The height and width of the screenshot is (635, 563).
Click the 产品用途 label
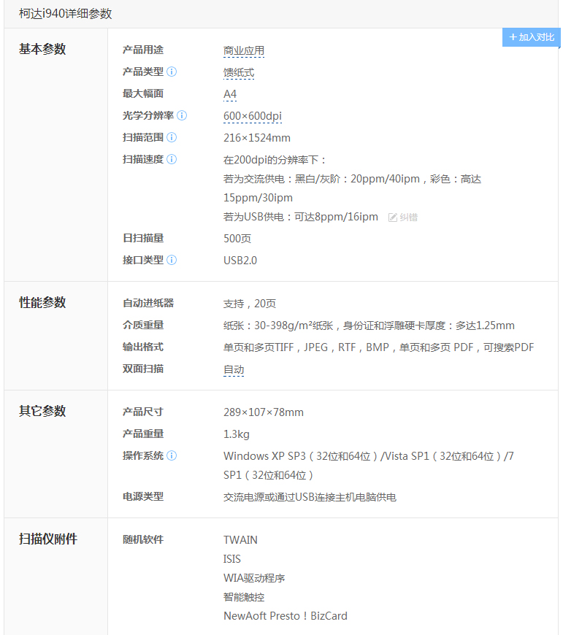(143, 50)
